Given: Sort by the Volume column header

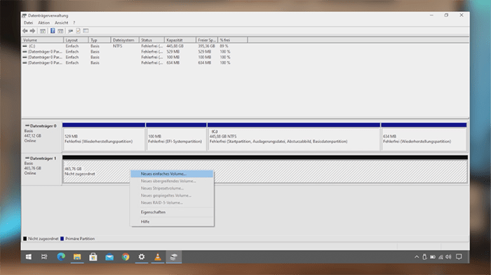Looking at the screenshot, I should [42, 40].
